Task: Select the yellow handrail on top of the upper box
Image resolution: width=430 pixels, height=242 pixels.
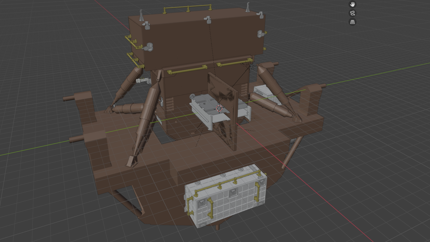Action: click(x=187, y=8)
